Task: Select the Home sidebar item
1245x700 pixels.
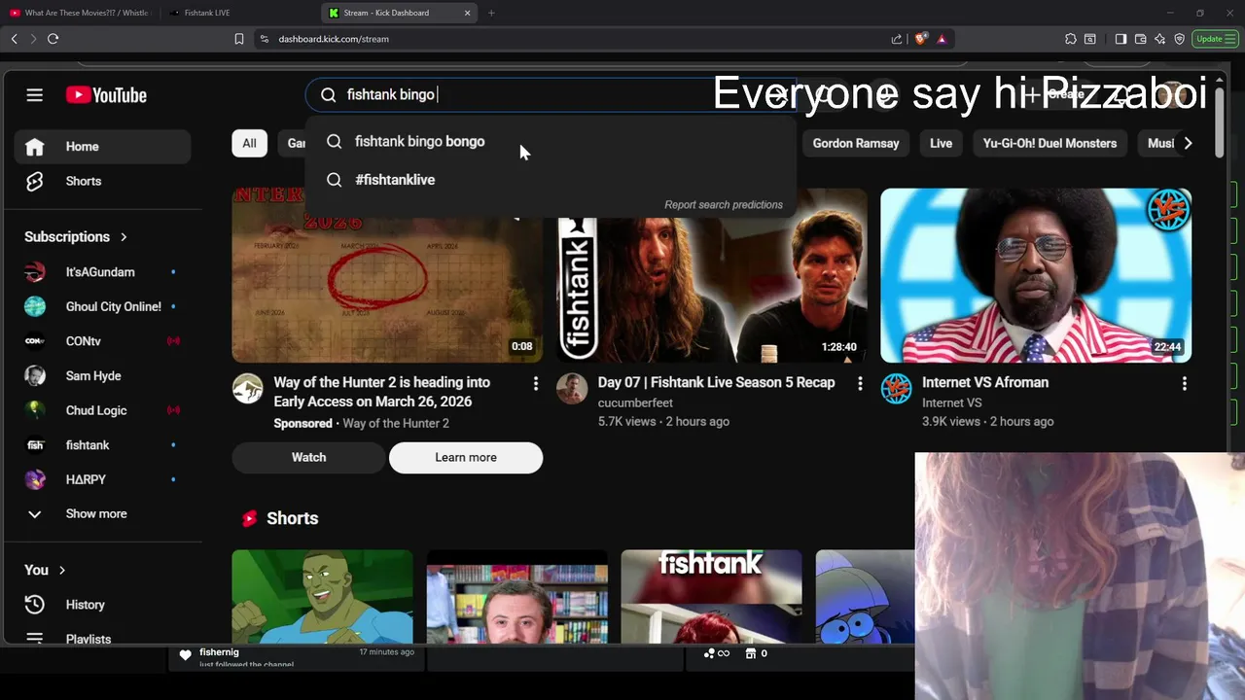Action: coord(102,146)
